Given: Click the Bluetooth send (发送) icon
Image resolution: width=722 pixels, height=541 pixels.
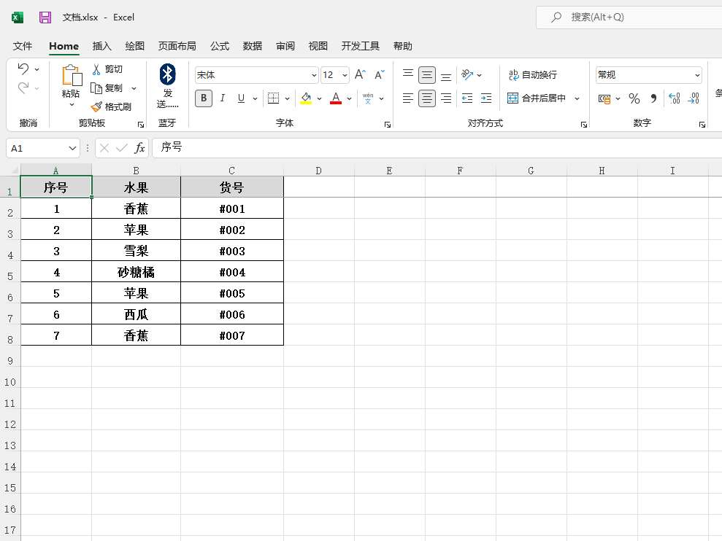Looking at the screenshot, I should point(167,74).
